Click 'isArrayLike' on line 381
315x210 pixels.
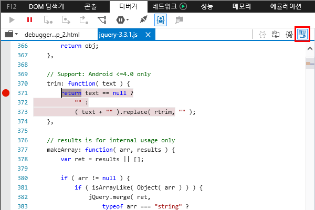(111, 187)
